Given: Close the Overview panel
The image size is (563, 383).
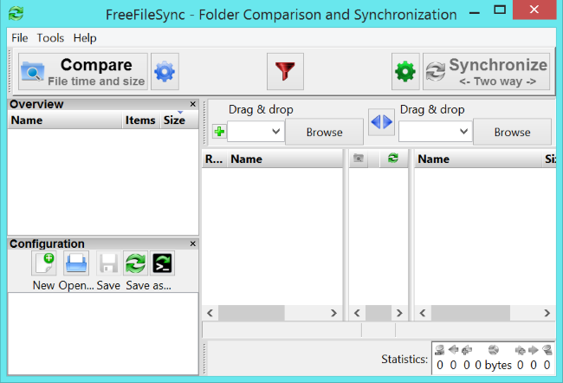Looking at the screenshot, I should coord(193,104).
